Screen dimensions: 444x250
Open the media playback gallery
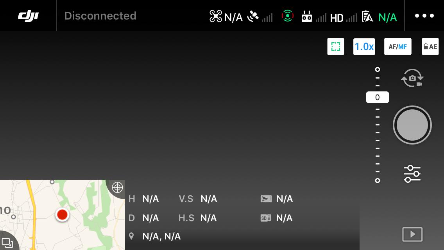(412, 234)
